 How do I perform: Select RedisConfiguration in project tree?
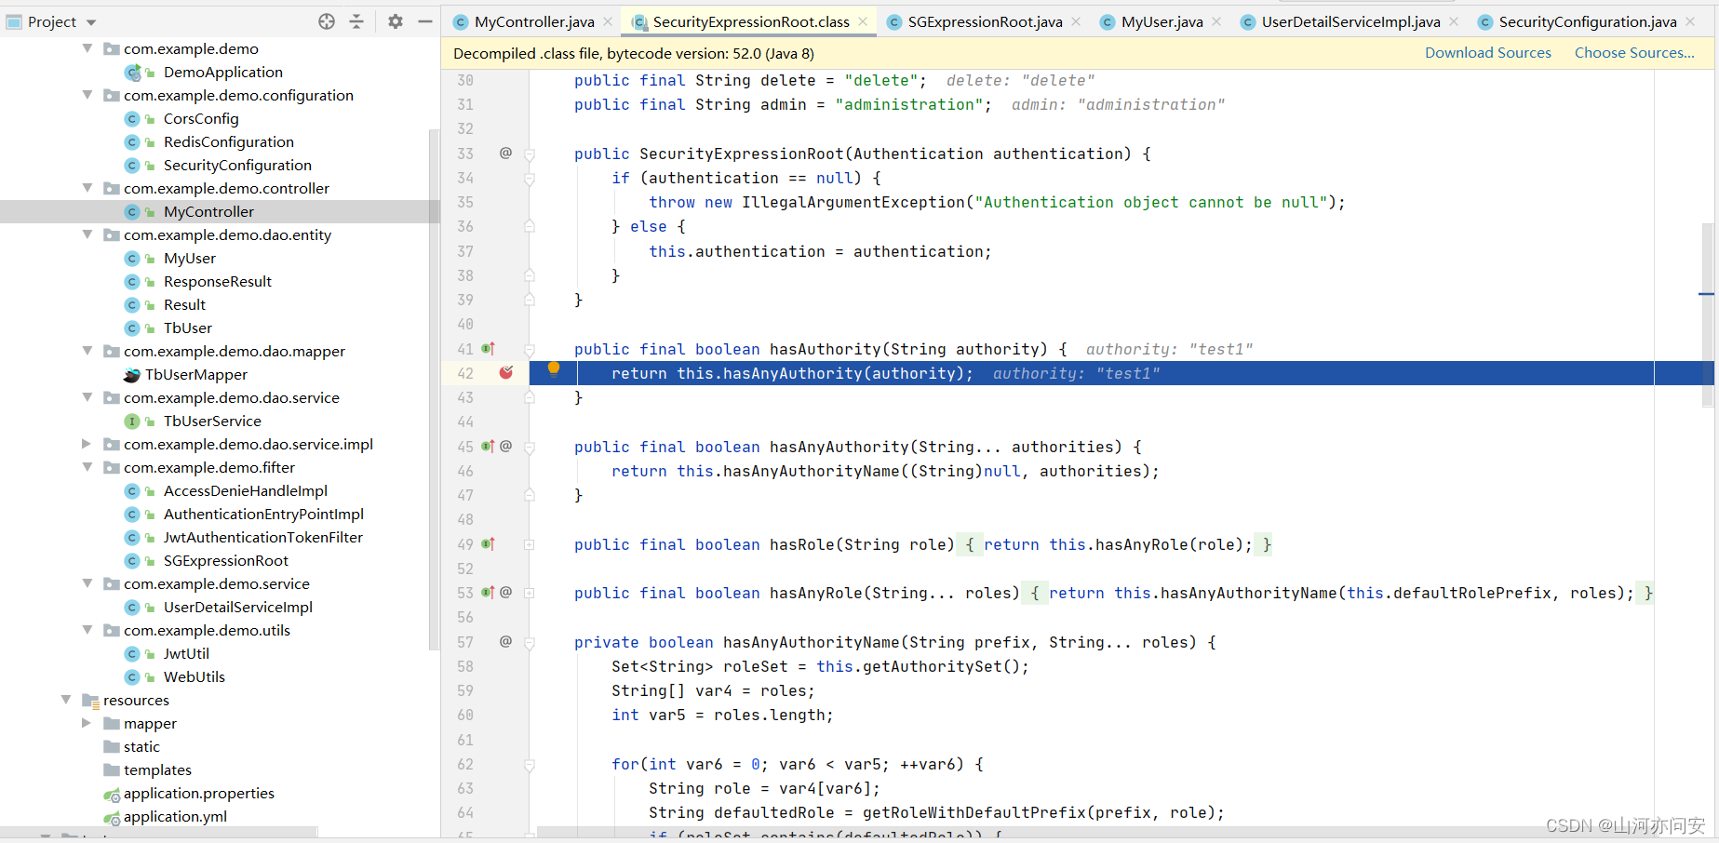(x=229, y=141)
